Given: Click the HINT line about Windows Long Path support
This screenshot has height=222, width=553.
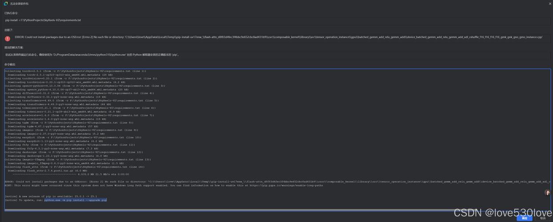Looking at the screenshot, I should point(164,185).
